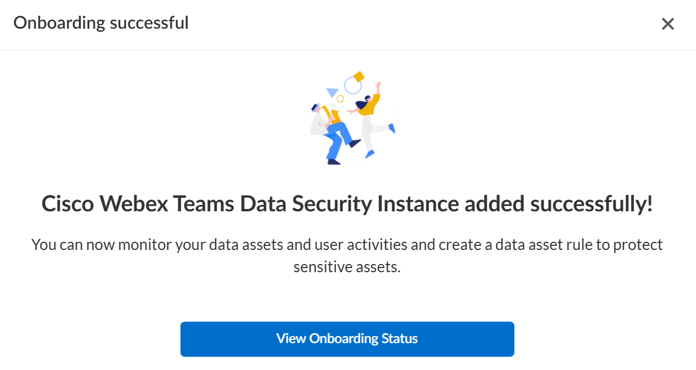This screenshot has width=696, height=370.
Task: Click the blue triangle shape in illustration
Action: pos(332,92)
